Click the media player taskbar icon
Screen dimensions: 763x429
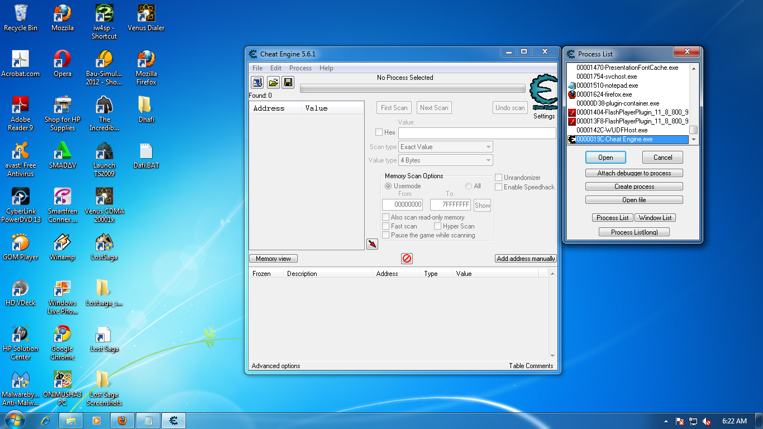tap(96, 421)
